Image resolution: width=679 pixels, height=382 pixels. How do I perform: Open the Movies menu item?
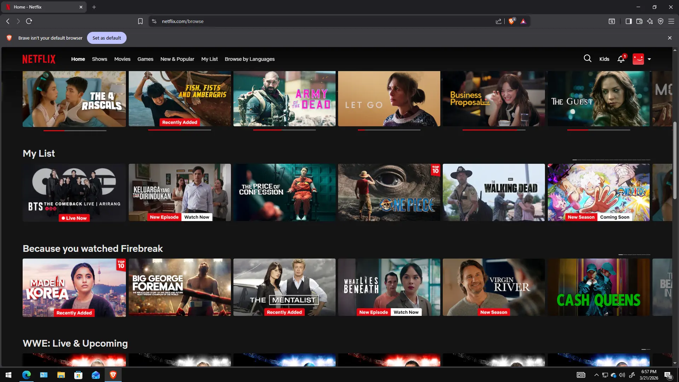click(122, 59)
